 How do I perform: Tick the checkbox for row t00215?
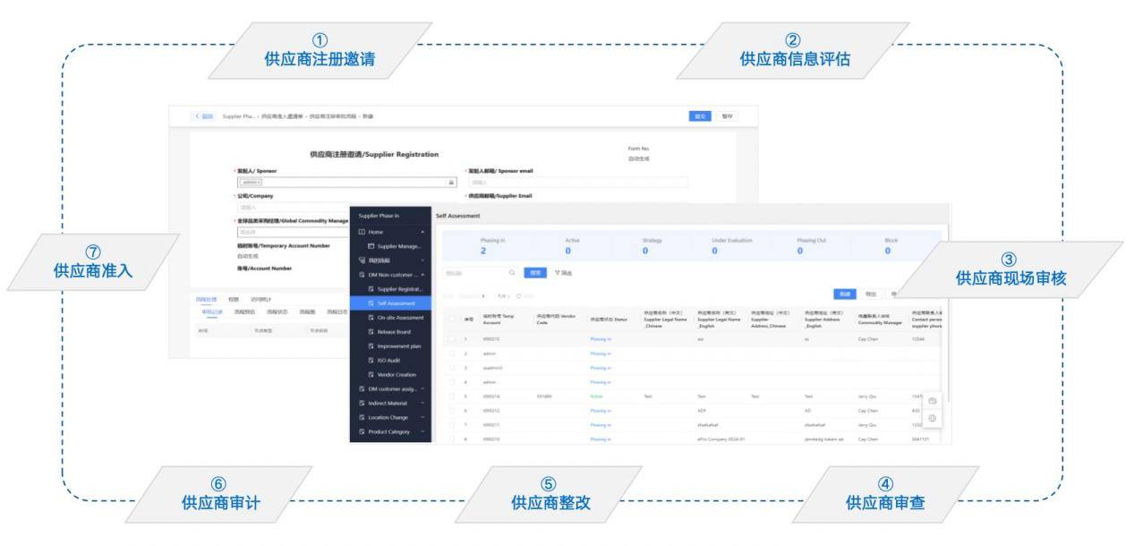point(453,340)
